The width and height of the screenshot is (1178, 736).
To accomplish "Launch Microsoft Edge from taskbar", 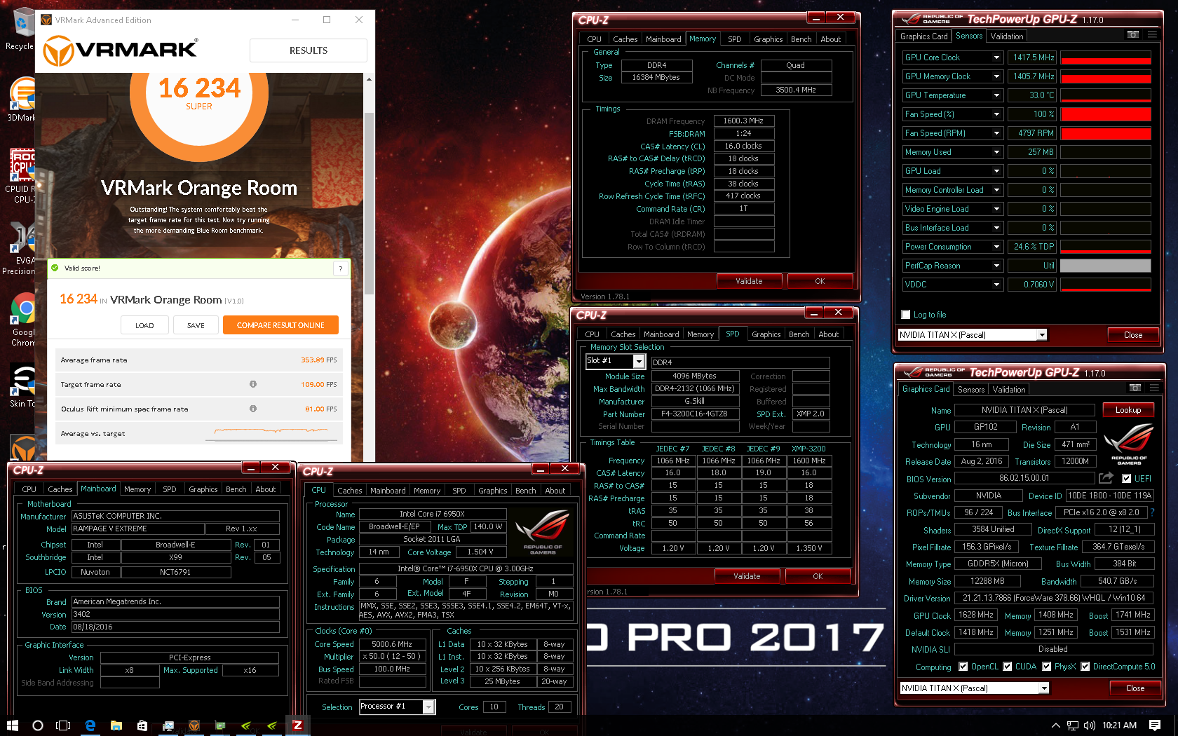I will [90, 725].
